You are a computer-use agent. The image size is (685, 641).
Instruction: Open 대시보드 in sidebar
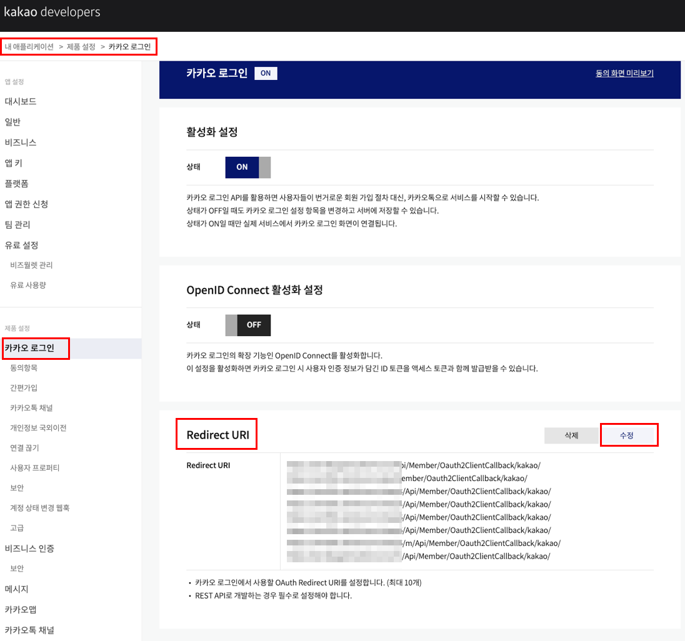(x=21, y=101)
